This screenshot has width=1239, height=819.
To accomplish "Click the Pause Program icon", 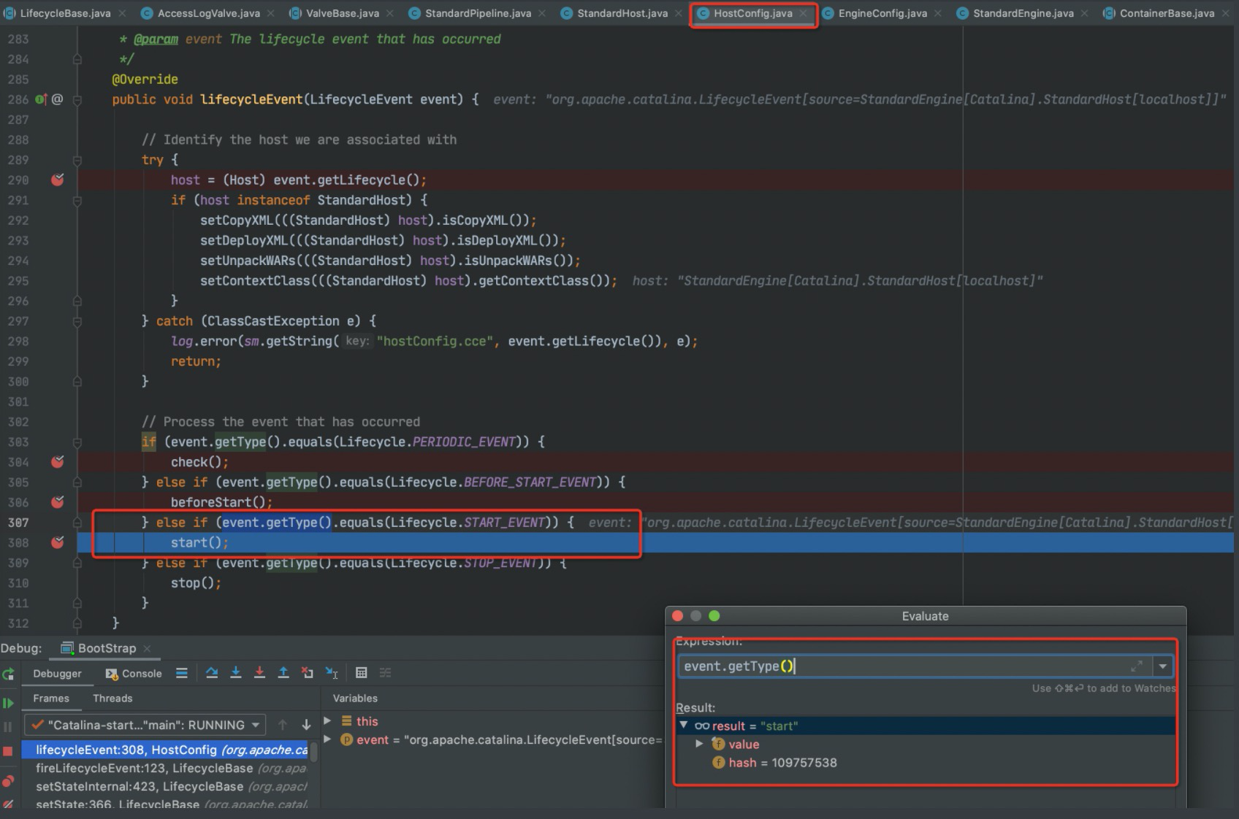I will click(8, 727).
